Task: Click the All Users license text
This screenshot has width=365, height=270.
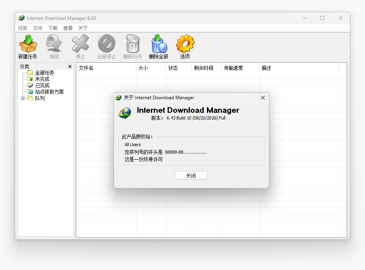Action: (x=133, y=145)
